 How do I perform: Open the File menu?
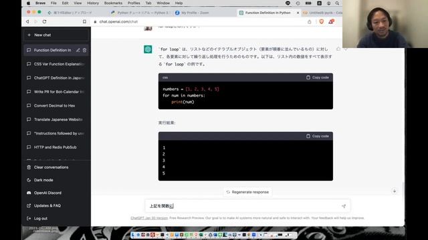(x=53, y=3)
